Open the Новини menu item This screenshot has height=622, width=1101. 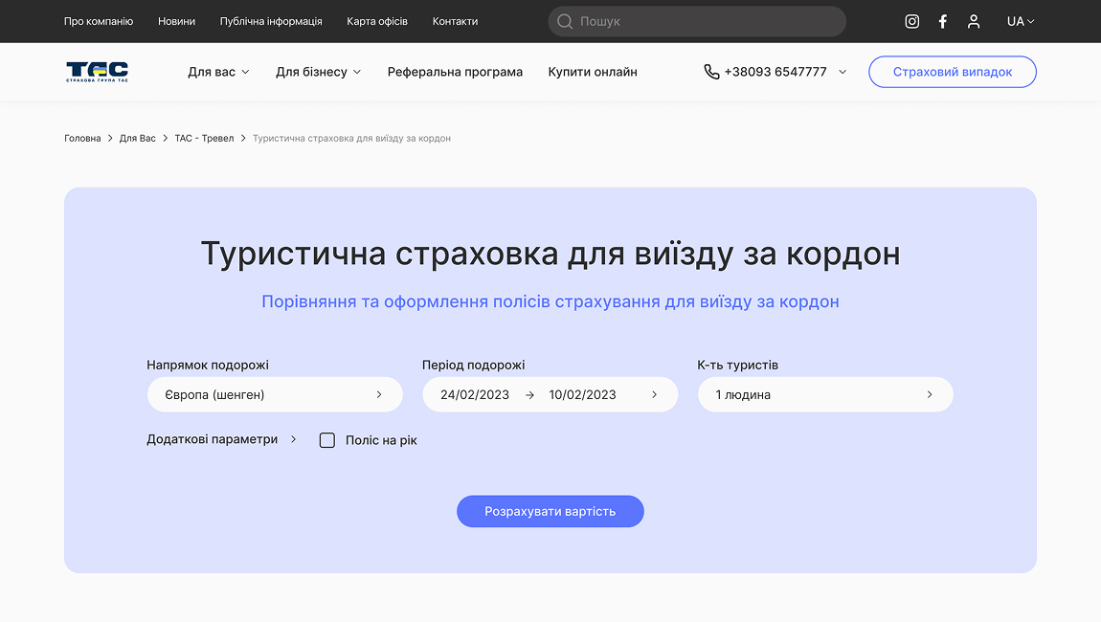176,20
